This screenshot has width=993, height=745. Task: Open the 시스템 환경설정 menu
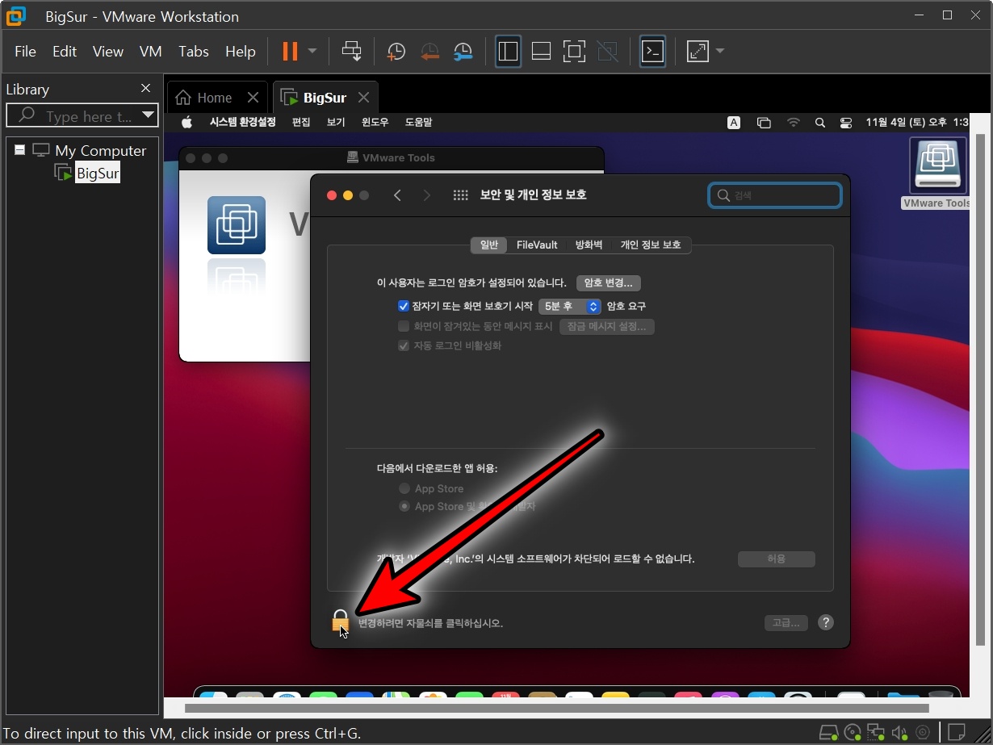[242, 123]
